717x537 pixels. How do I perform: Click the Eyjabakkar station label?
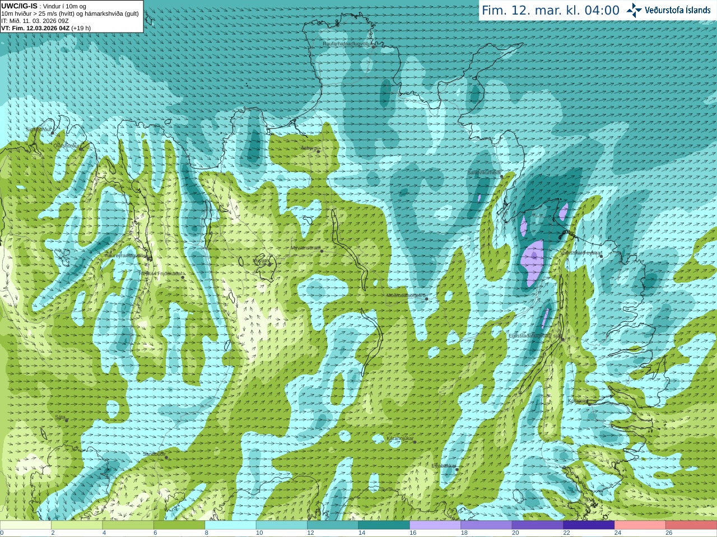click(x=444, y=466)
